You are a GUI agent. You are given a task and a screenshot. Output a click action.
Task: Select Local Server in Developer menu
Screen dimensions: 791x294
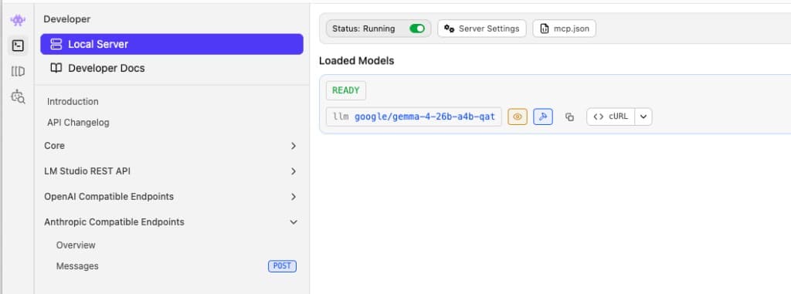click(171, 45)
